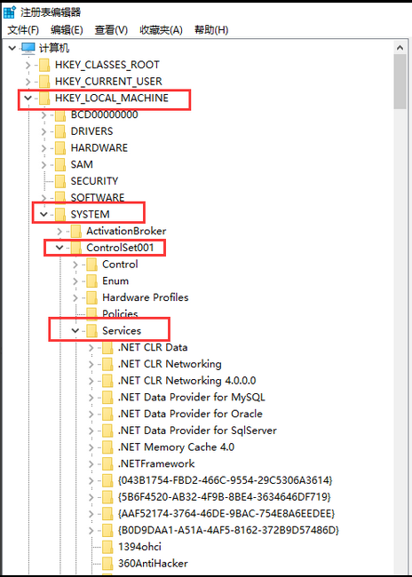
Task: Click the Policies folder icon
Action: coord(92,314)
